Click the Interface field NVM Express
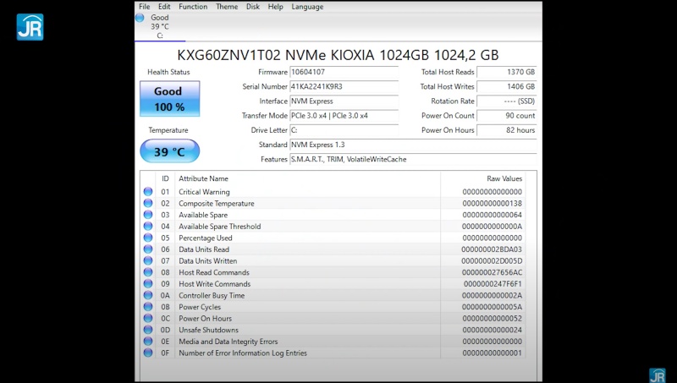Screen dimensions: 677x383 [344, 101]
